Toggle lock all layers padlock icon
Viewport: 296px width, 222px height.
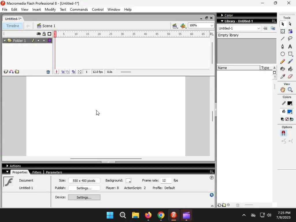44,34
